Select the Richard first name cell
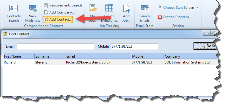 point(19,62)
